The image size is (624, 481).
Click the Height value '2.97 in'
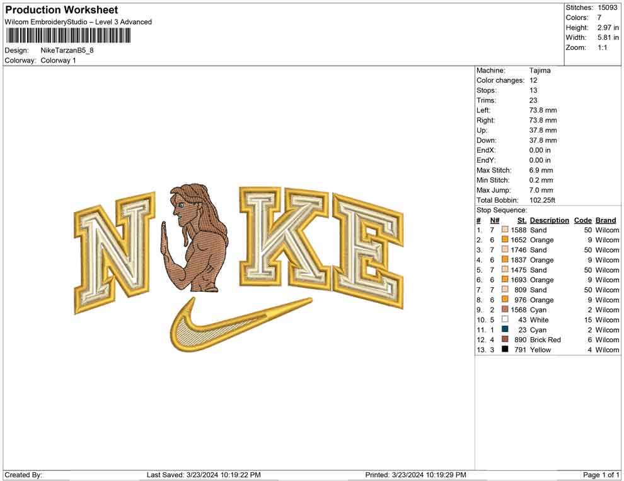coord(608,28)
